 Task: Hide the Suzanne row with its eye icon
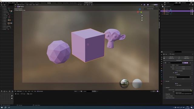191,14
